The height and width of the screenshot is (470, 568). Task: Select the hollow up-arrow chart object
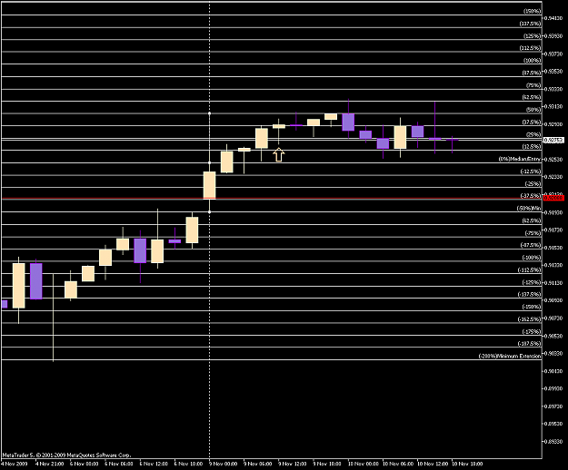(x=279, y=154)
